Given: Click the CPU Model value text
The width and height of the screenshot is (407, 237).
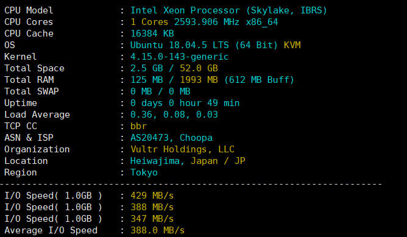Looking at the screenshot, I should (x=228, y=10).
